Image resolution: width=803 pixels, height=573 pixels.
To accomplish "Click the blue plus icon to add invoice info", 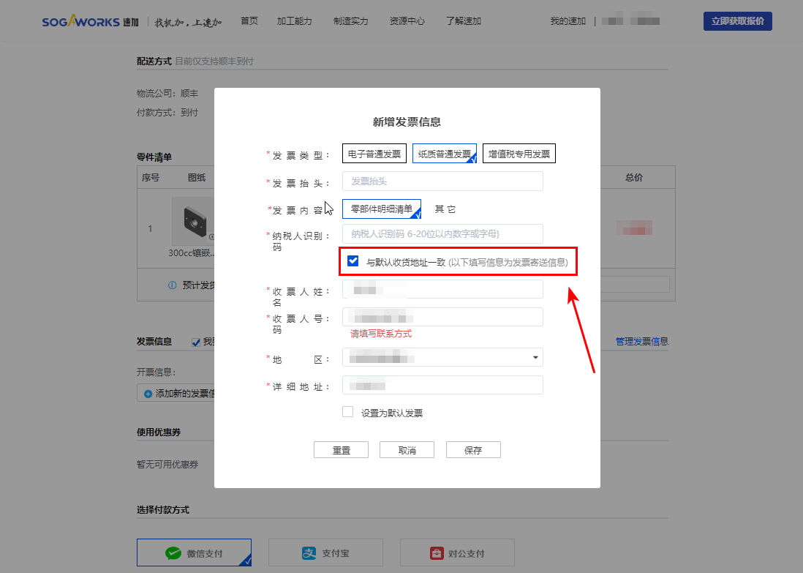I will (x=148, y=394).
